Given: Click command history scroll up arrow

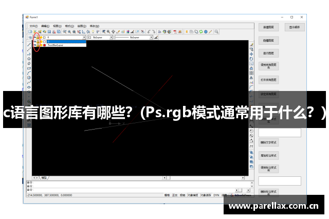Looking at the screenshot, I should point(252,182).
